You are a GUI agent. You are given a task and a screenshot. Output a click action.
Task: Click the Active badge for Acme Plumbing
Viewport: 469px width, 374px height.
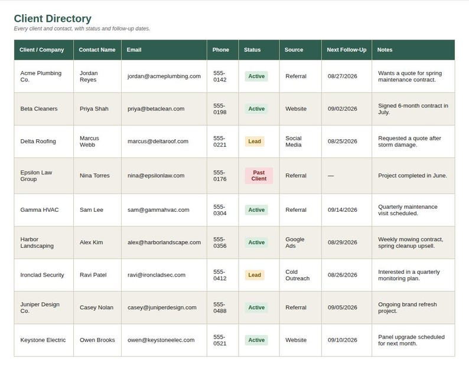click(x=256, y=77)
